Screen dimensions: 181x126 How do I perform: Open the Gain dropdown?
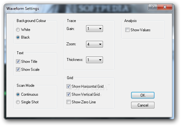click(x=94, y=29)
